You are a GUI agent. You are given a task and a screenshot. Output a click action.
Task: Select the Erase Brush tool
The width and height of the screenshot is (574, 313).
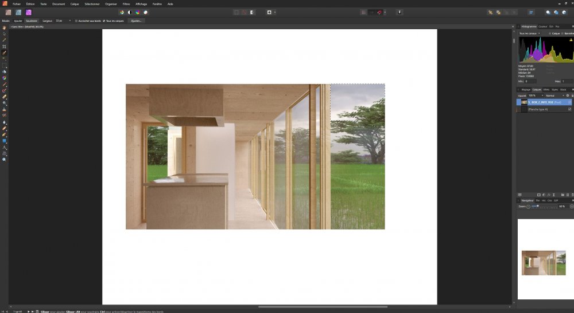click(5, 97)
